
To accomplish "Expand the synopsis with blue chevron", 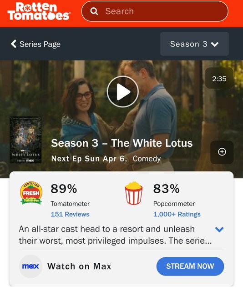I will (219, 230).
